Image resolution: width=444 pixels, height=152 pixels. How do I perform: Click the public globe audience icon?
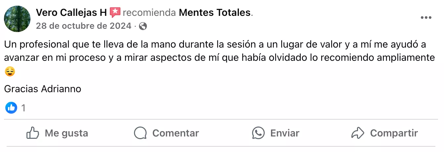pyautogui.click(x=143, y=26)
